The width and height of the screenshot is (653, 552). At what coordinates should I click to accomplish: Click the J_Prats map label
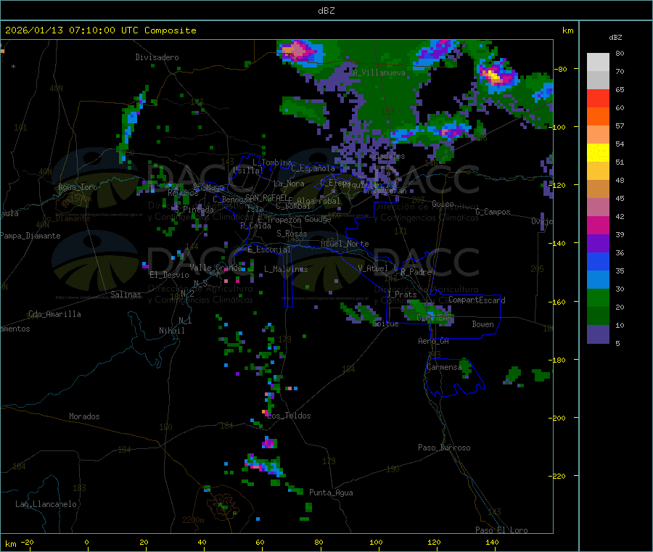[x=401, y=294]
